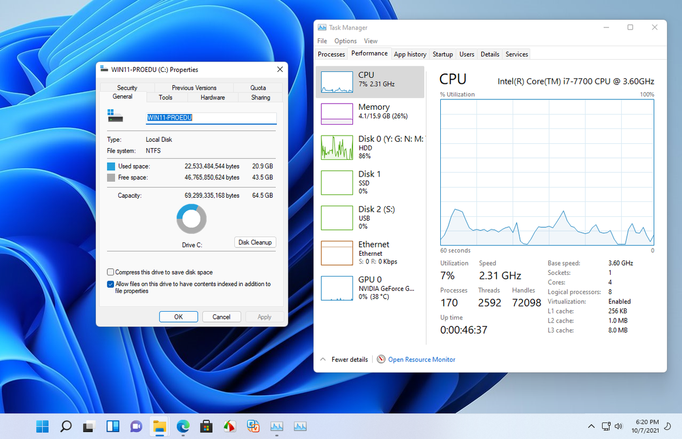Collapse Task Manager with Fewer details
This screenshot has height=439, width=682.
coord(344,359)
